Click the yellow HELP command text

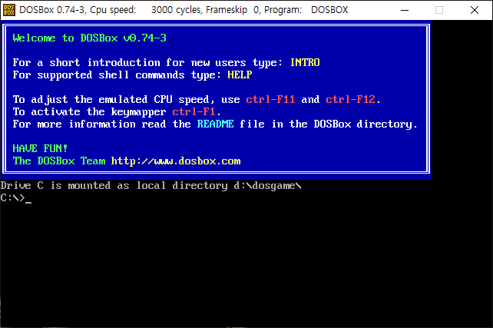click(240, 75)
